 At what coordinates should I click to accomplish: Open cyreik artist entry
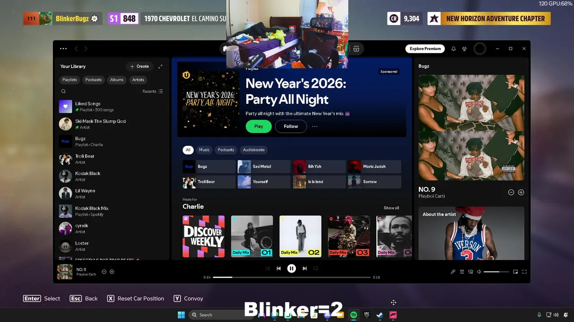[x=112, y=228]
